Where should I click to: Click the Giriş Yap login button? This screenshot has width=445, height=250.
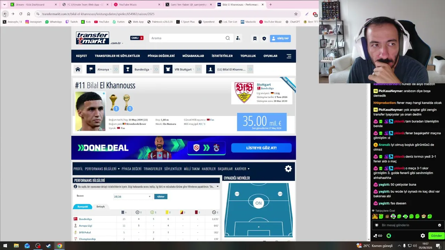280,39
